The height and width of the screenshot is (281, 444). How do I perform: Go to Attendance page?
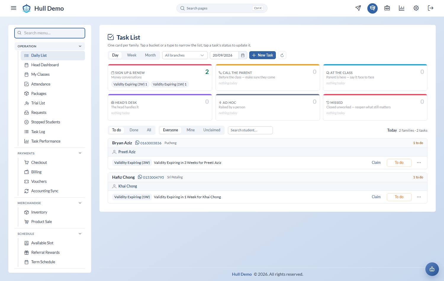pos(53,84)
